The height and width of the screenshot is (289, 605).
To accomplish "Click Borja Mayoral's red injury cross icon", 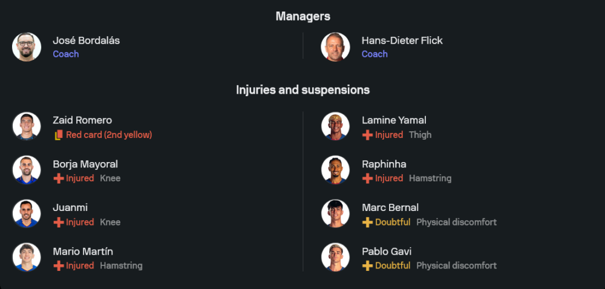I will click(x=59, y=178).
